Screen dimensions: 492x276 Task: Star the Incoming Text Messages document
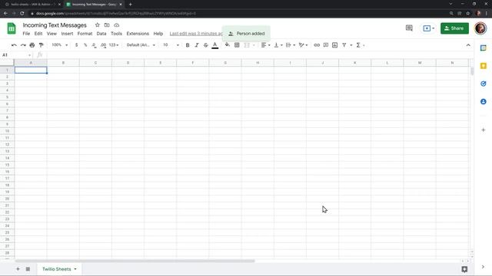click(x=98, y=25)
